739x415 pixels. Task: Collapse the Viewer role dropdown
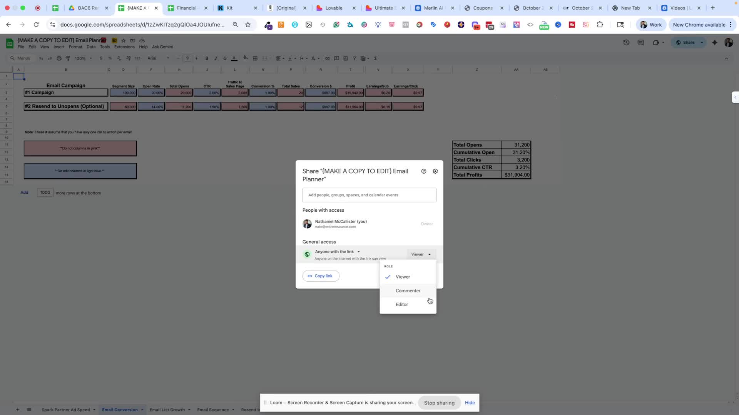(x=421, y=254)
